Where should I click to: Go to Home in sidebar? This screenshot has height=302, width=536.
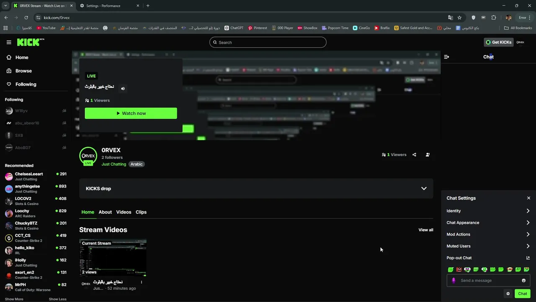(18, 57)
